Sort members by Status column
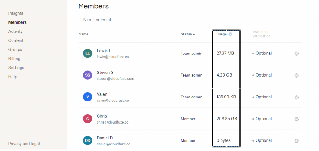319x151 pixels. (x=188, y=34)
